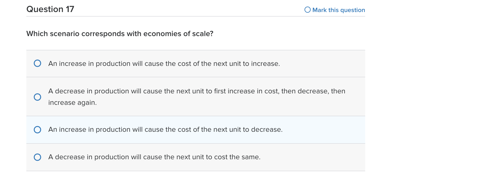This screenshot has height=181, width=502.
Task: Click the hollow circle on the highlighted option
Action: [37, 130]
